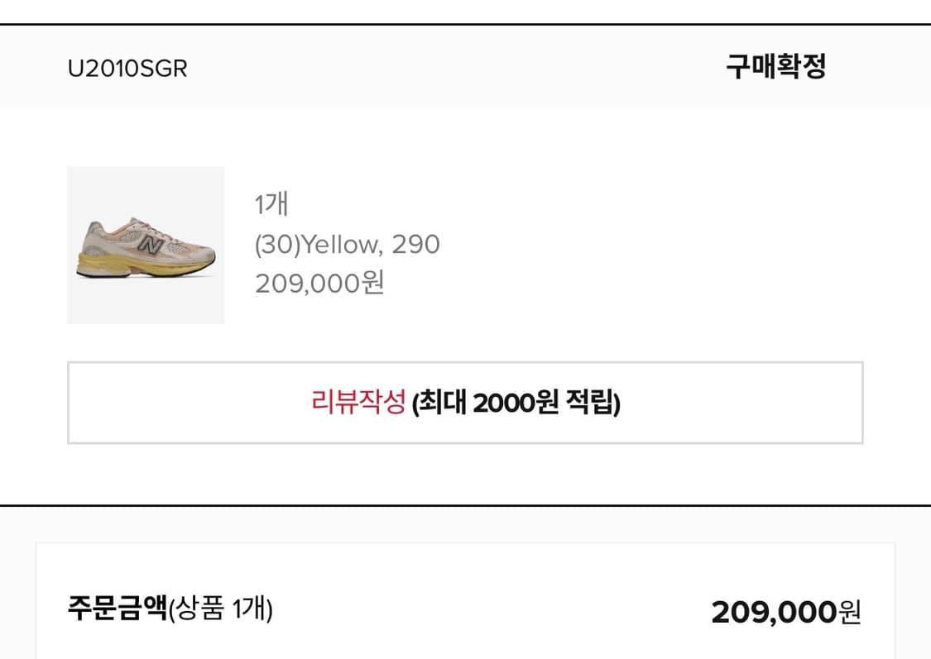Click the 구매확정 order status
The image size is (931, 659).
775,67
